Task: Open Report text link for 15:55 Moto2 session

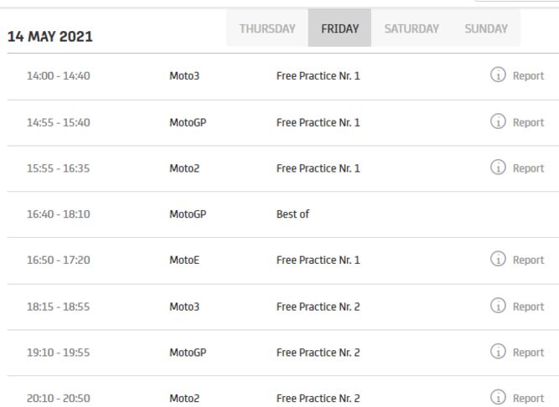Action: tap(528, 168)
